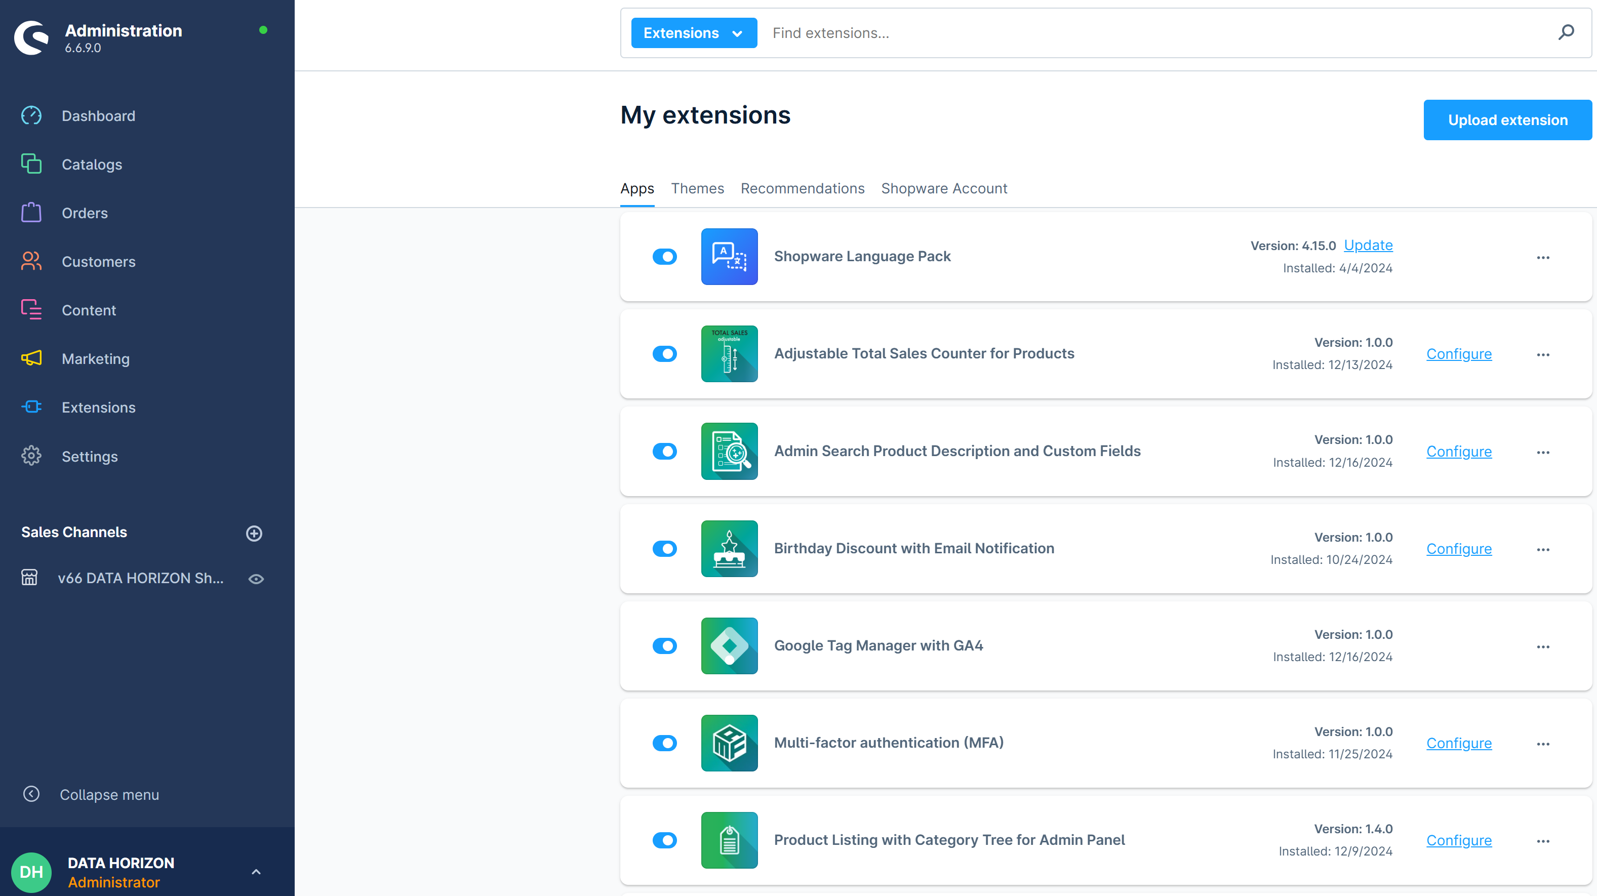The height and width of the screenshot is (896, 1597).
Task: Click the Google Tag Manager extension icon
Action: click(x=729, y=645)
